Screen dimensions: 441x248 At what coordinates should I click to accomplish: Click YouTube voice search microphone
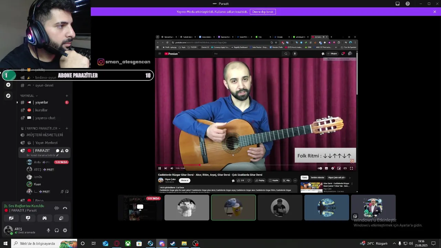point(295,54)
